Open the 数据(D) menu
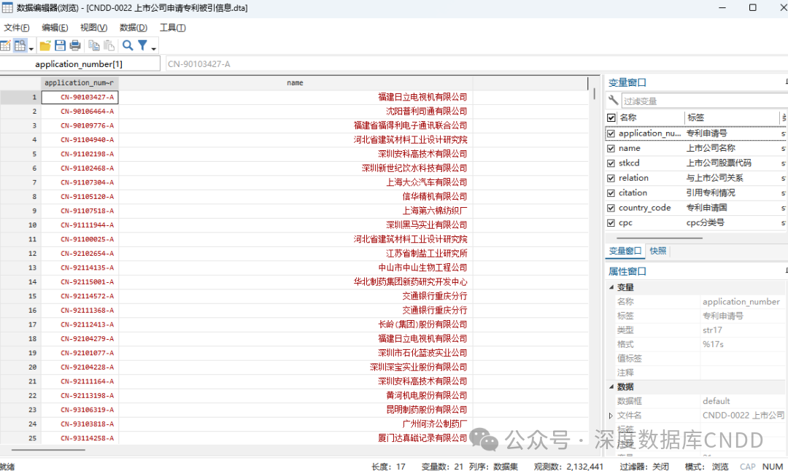Screen dimensions: 788x471 (x=133, y=28)
